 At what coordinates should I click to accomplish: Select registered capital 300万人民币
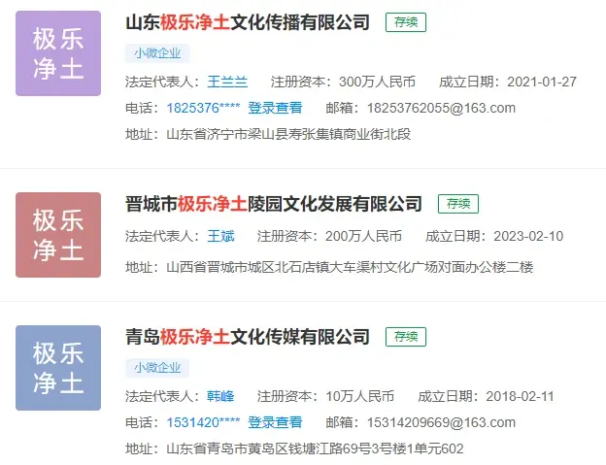[377, 82]
